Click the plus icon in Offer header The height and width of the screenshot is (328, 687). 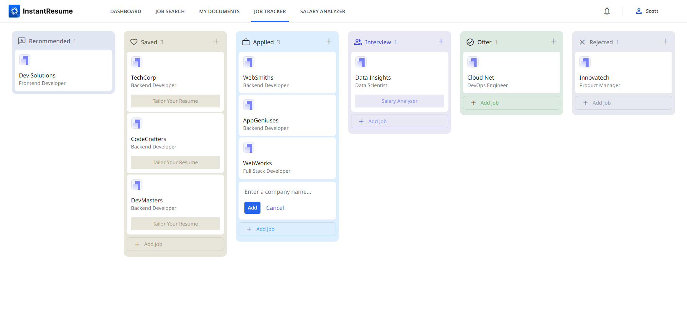(553, 41)
